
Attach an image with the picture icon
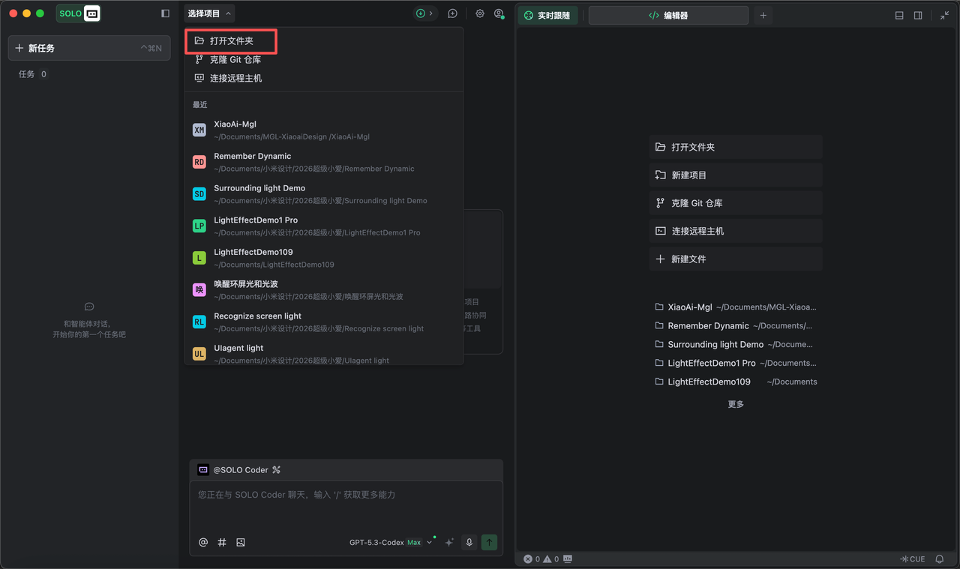(241, 542)
